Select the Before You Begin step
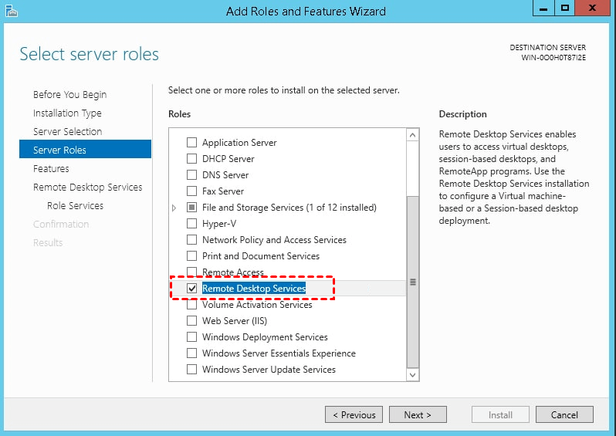616x436 pixels. click(x=69, y=94)
